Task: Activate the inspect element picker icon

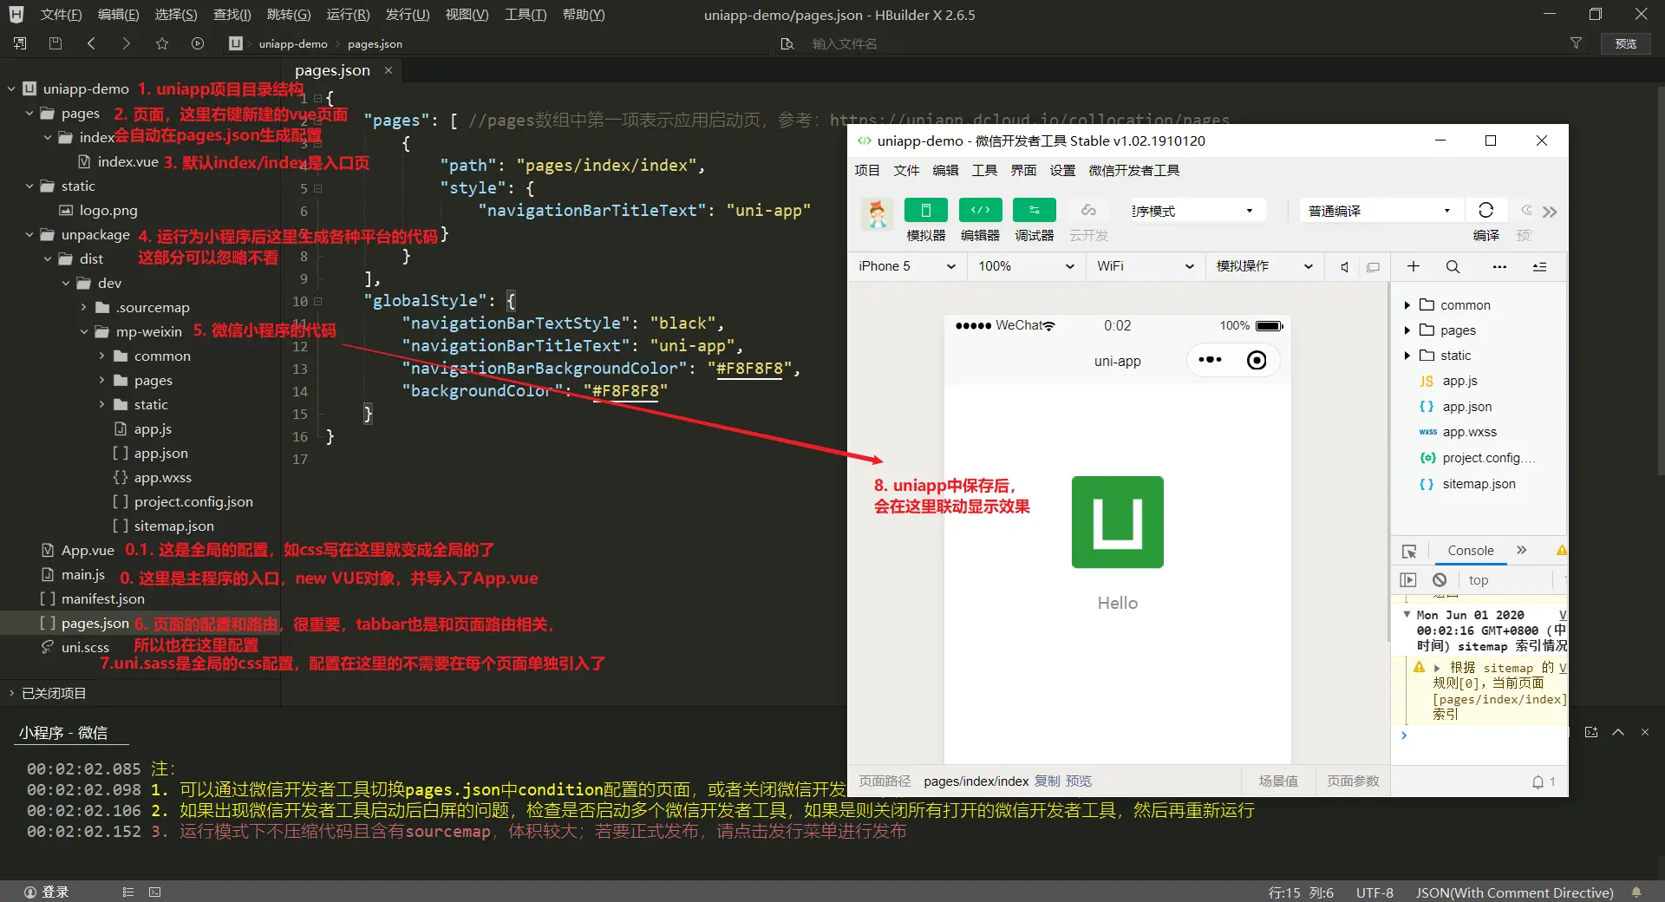Action: click(1409, 551)
